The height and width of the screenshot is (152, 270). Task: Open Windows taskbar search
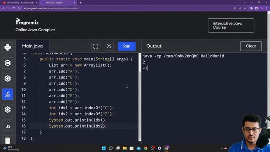(x=111, y=148)
